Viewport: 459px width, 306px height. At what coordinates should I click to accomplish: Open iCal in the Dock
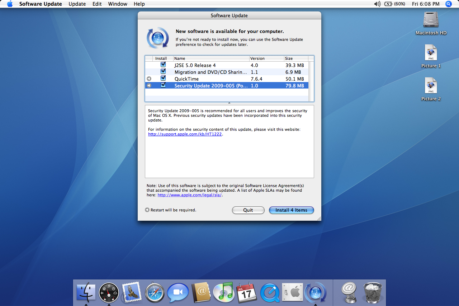point(247,293)
